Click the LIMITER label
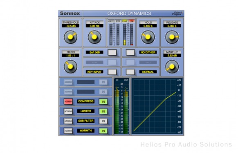The image size is (238, 153). point(86,111)
